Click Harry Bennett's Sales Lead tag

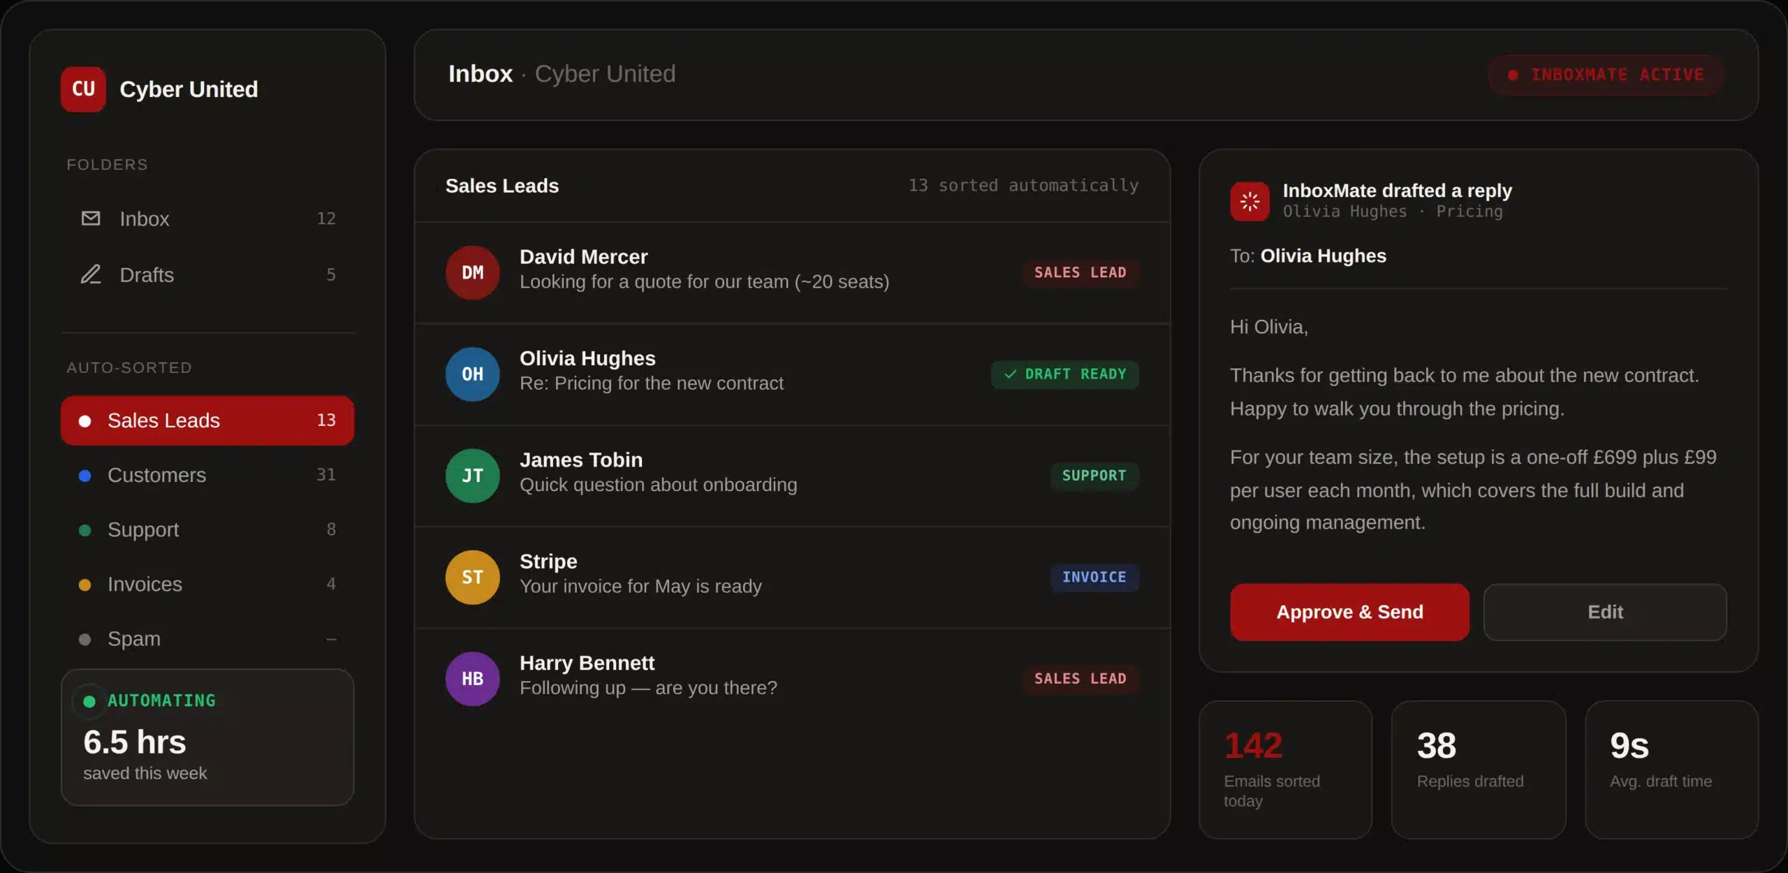(x=1080, y=679)
